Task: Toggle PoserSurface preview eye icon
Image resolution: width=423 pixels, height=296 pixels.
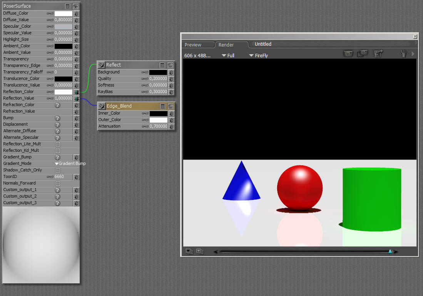Action: 76,6
